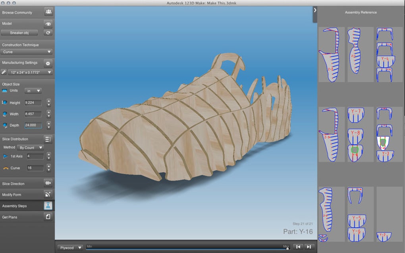Open the By Count method dropdown
Viewport: 405px width, 253px height.
point(30,148)
